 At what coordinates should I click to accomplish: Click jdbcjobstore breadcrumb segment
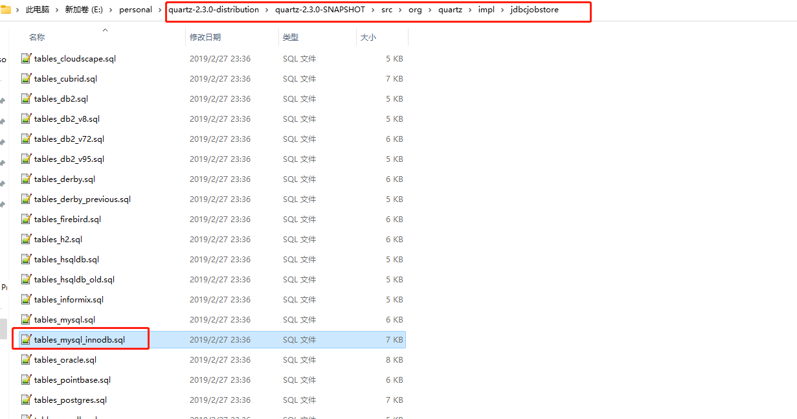(533, 10)
